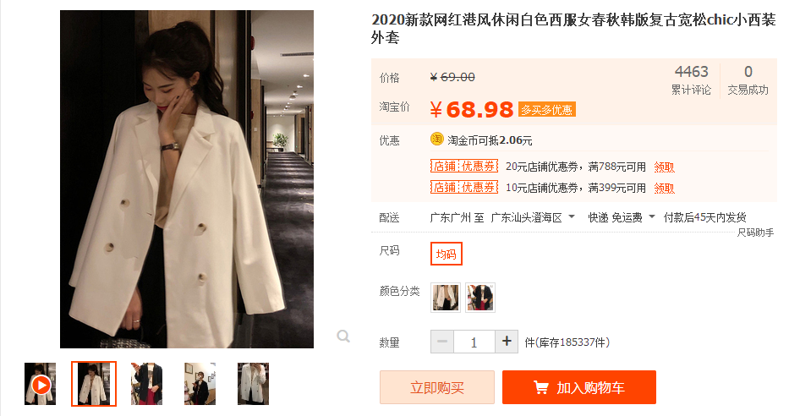Image resolution: width=789 pixels, height=416 pixels.
Task: Open the 4463 累计评论 reviews tab
Action: tap(692, 79)
